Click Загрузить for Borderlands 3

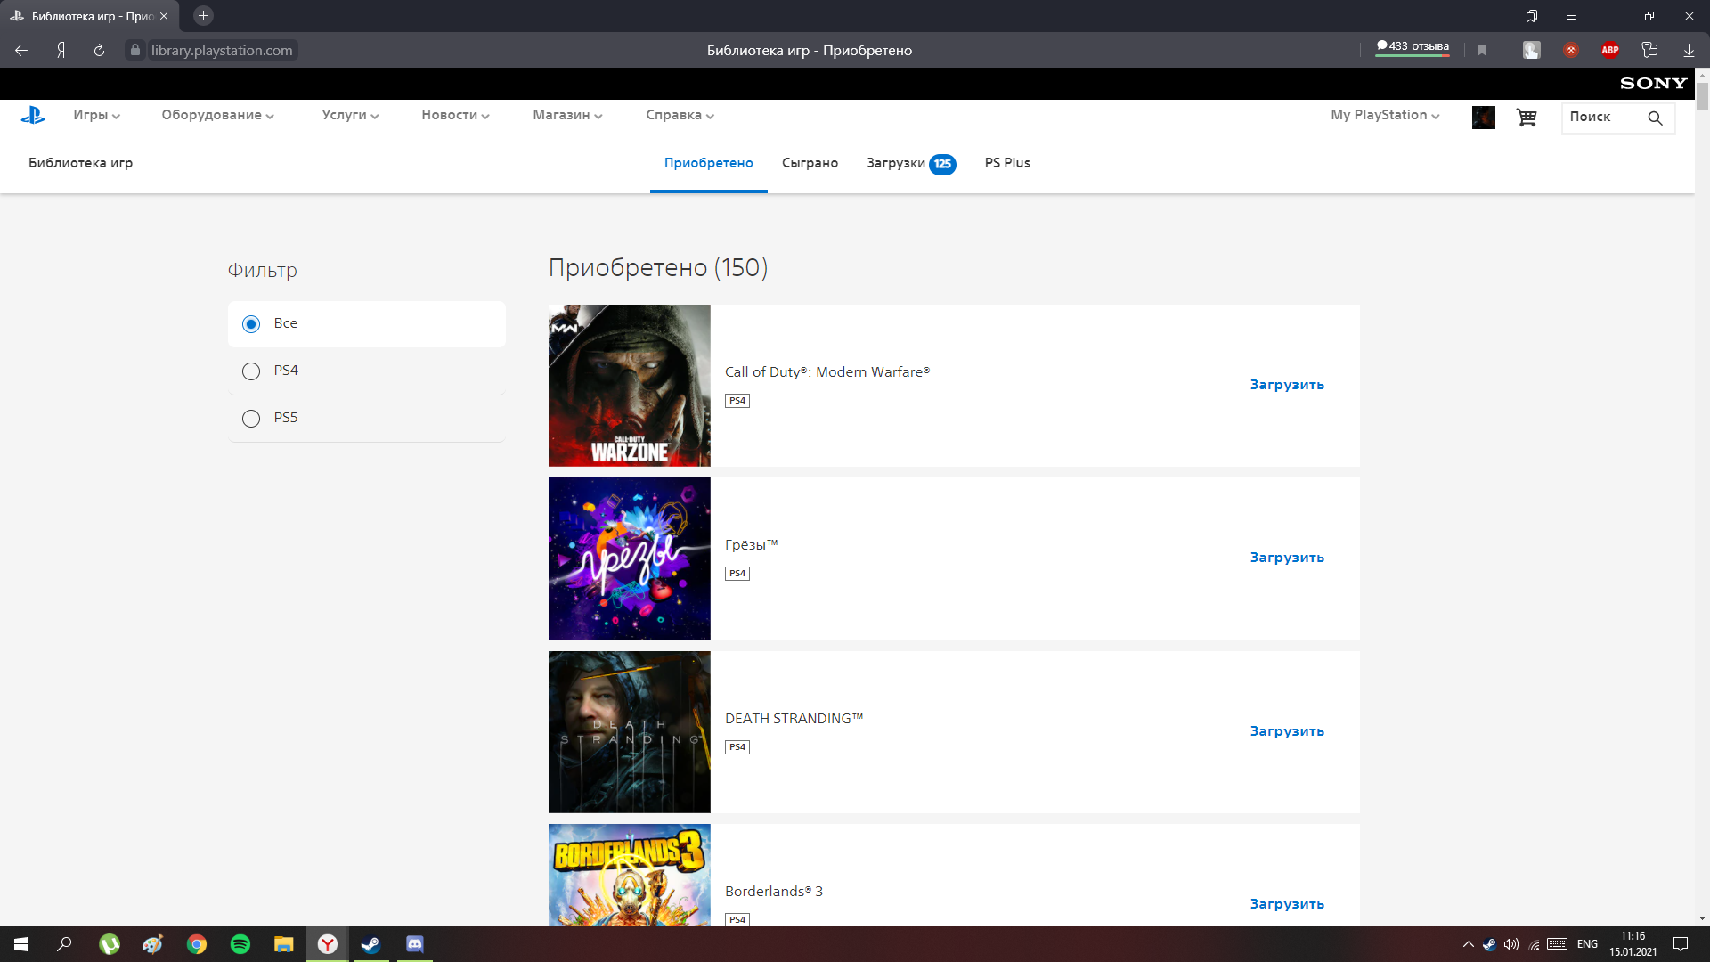pos(1287,904)
